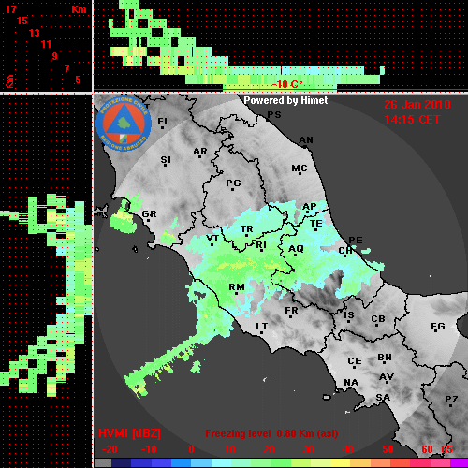Select the CE city label

[355, 361]
